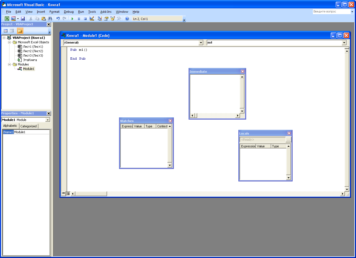This screenshot has width=356, height=258.
Task: Open the File menu
Action: (8, 12)
